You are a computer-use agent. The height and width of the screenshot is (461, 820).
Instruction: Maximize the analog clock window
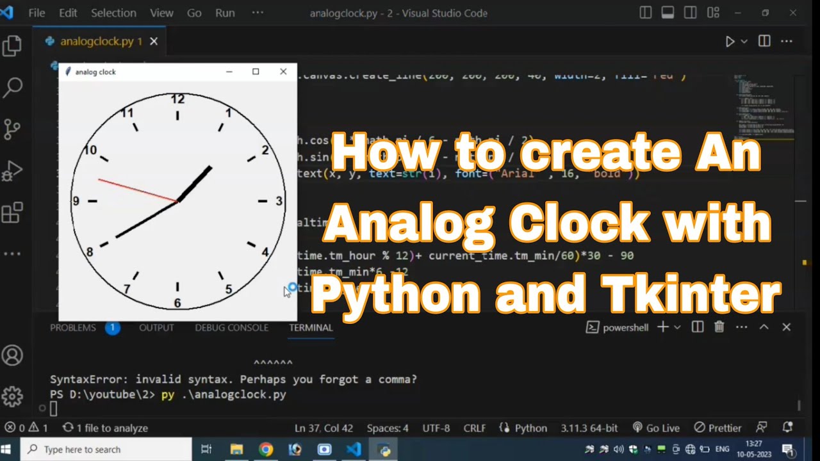click(x=256, y=72)
